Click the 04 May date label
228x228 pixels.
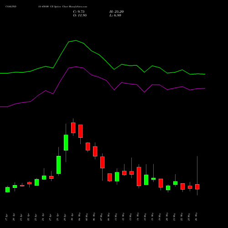(79, 217)
